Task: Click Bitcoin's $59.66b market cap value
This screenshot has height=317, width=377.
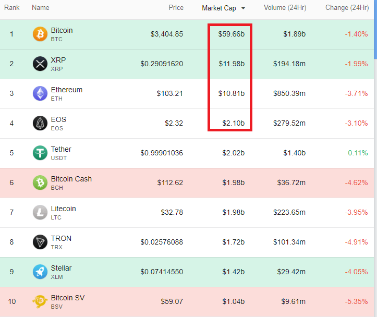Action: click(232, 34)
